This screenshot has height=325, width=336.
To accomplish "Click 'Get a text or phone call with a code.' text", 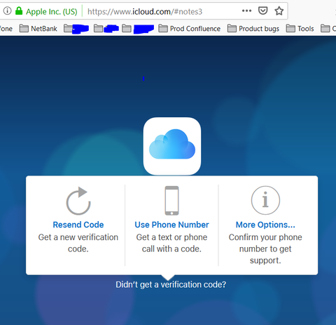I will (x=171, y=243).
